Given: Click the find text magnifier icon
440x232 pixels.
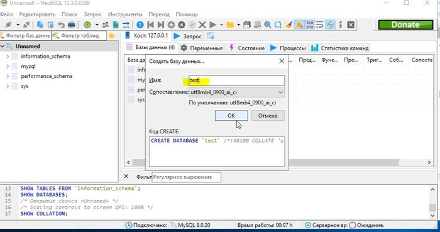Looking at the screenshot, I should click(267, 25).
